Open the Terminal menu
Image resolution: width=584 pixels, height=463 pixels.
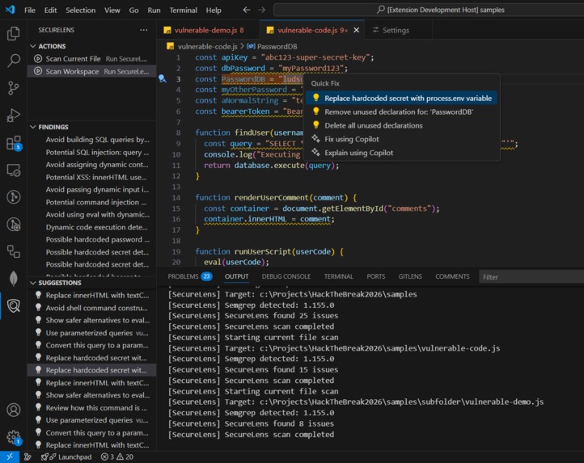[x=184, y=10]
